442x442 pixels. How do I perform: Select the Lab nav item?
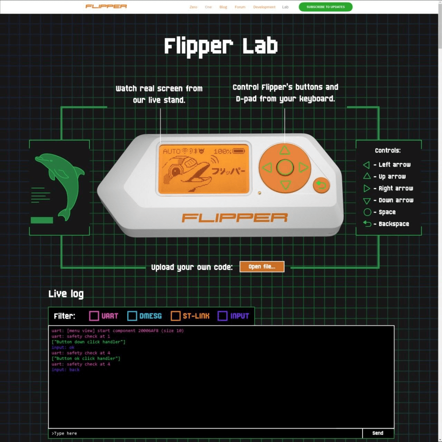[285, 7]
